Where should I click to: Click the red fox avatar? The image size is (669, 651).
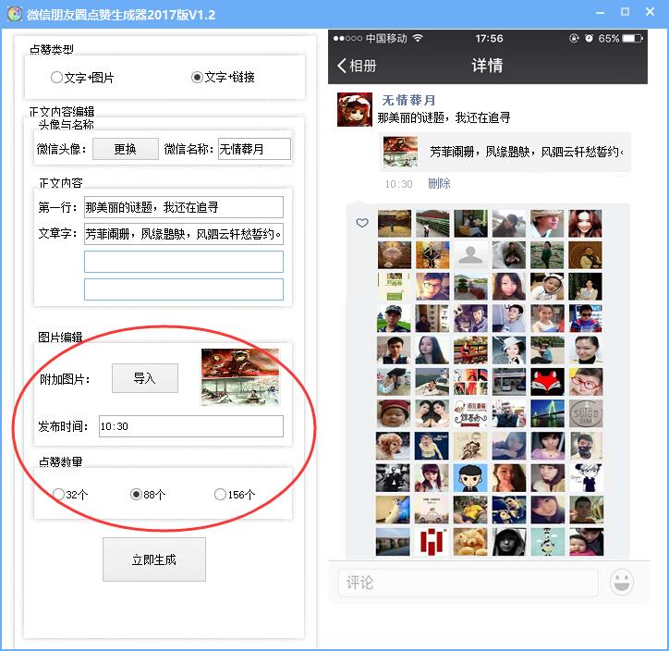click(x=547, y=381)
